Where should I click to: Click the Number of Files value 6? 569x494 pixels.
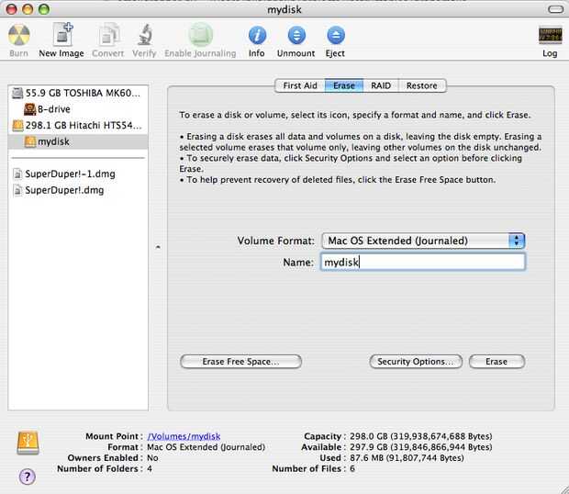[x=352, y=469]
